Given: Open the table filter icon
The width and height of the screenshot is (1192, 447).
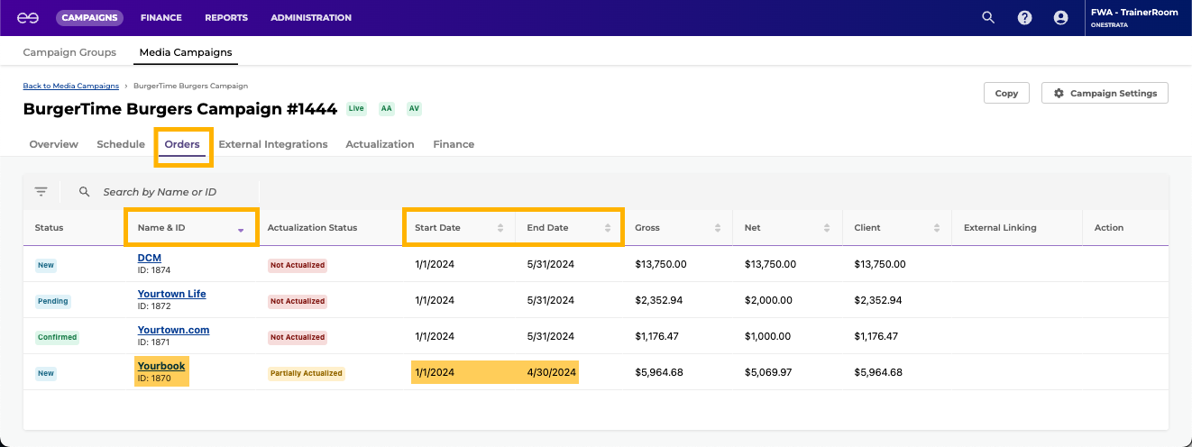Looking at the screenshot, I should (41, 192).
